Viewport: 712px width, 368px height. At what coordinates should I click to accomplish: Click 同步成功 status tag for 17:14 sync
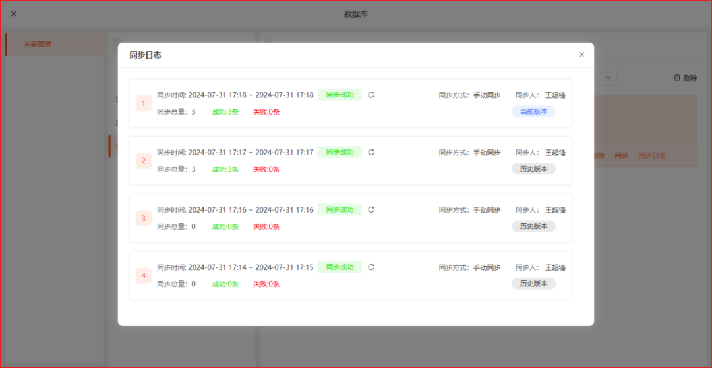340,267
